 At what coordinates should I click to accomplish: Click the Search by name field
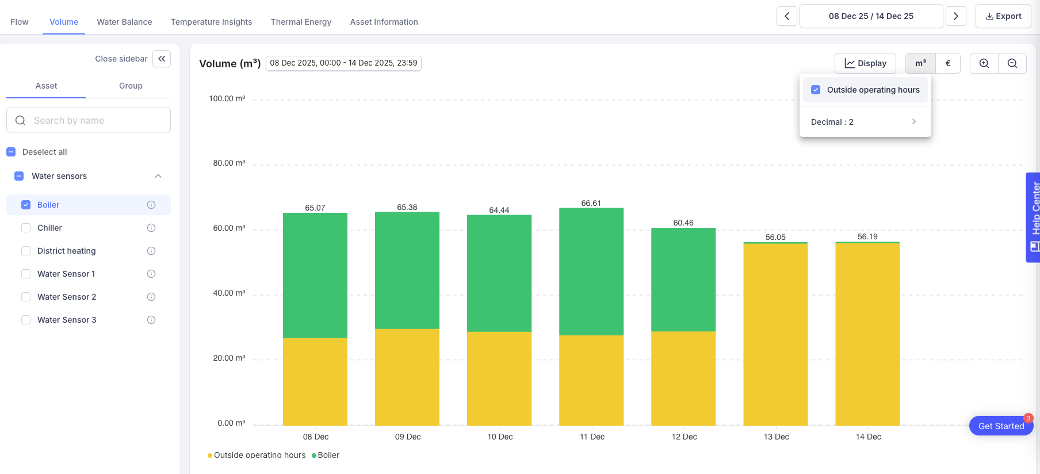pyautogui.click(x=98, y=120)
